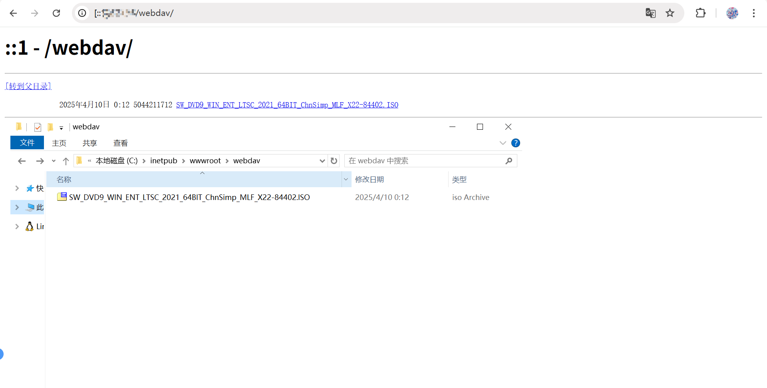The image size is (767, 388).
Task: Select Quick access star in sidebar
Action: pos(30,188)
